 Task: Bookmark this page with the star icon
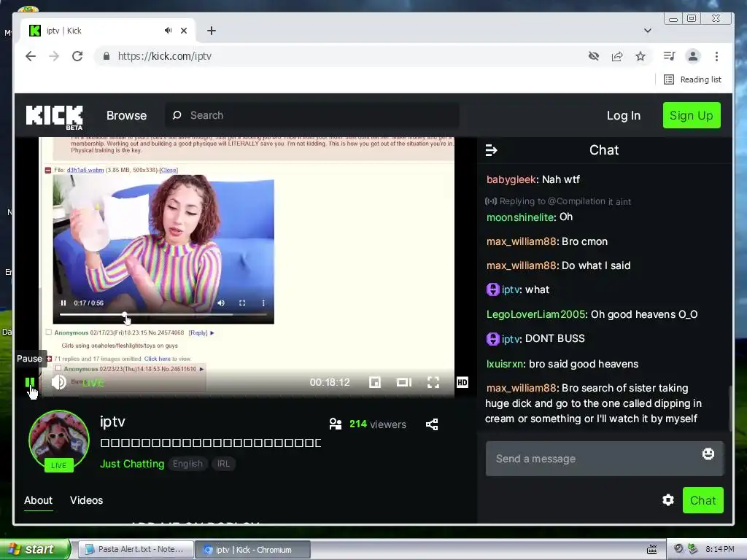pyautogui.click(x=640, y=56)
